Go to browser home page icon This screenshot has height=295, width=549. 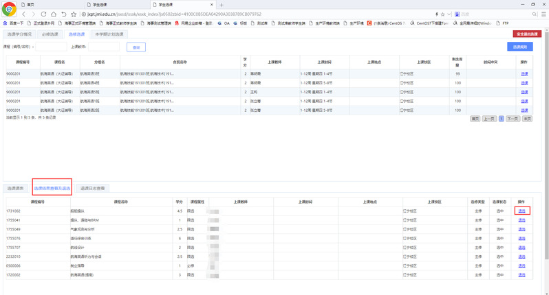pyautogui.click(x=54, y=14)
